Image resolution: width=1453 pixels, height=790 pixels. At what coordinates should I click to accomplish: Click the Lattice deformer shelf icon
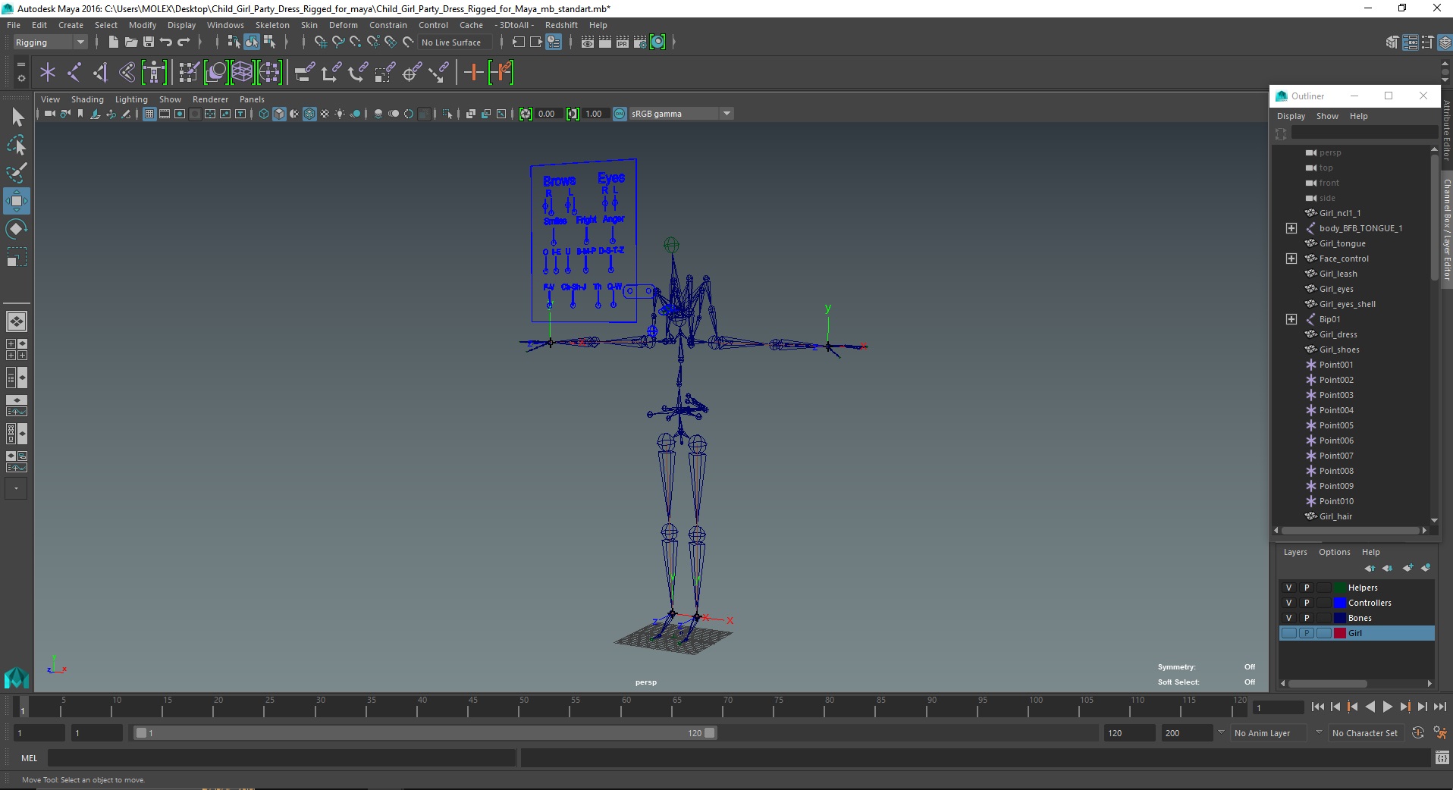tap(242, 72)
